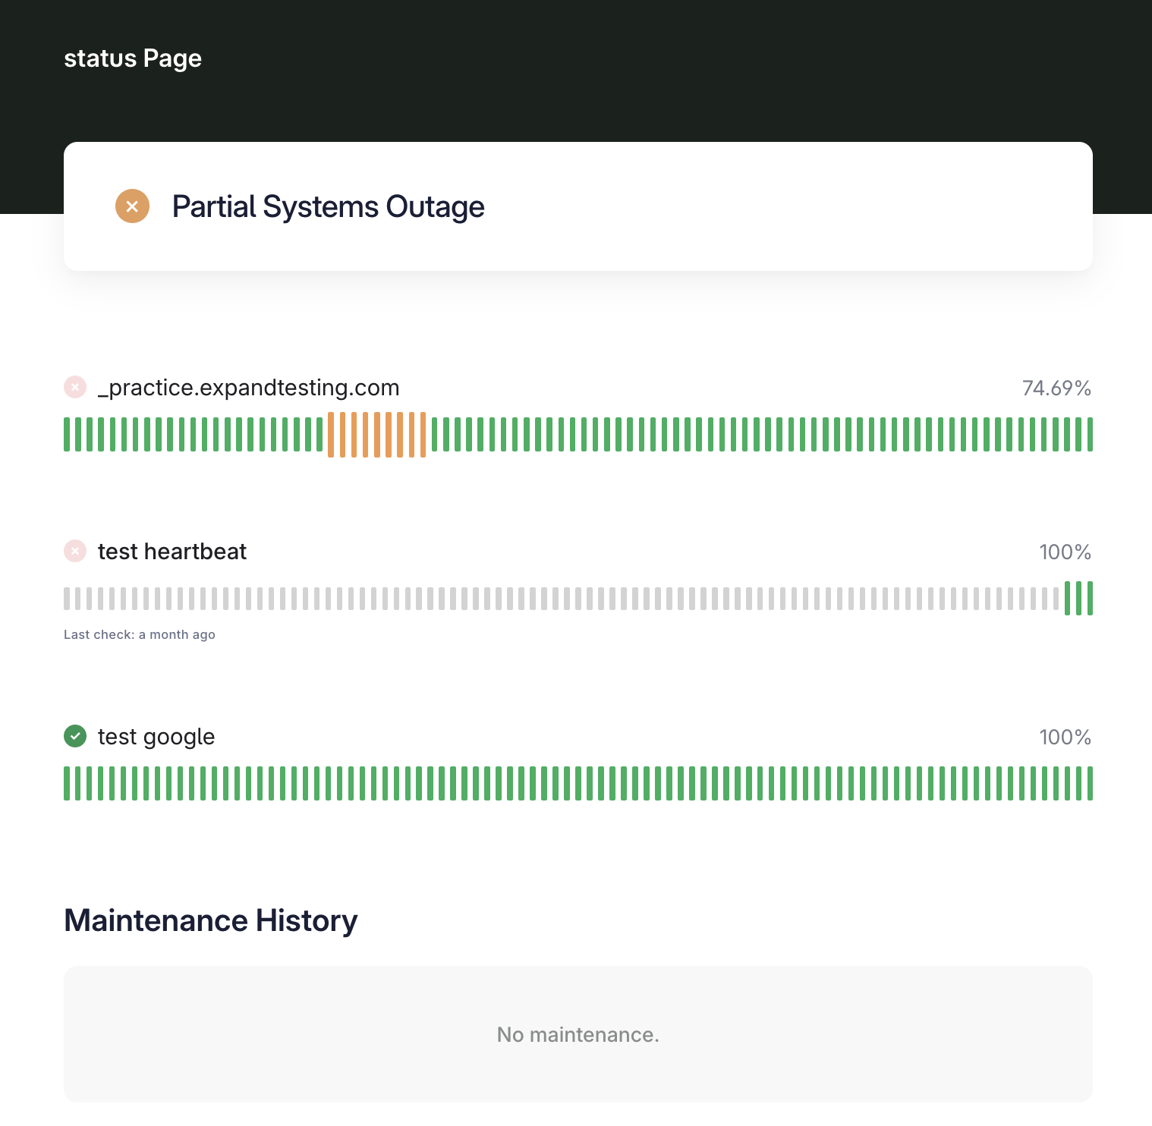The height and width of the screenshot is (1126, 1152).
Task: Click the last green bar of test google
Action: [x=1090, y=784]
